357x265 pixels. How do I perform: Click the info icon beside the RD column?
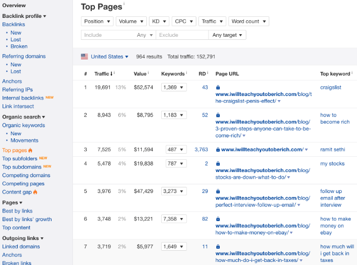(208, 73)
